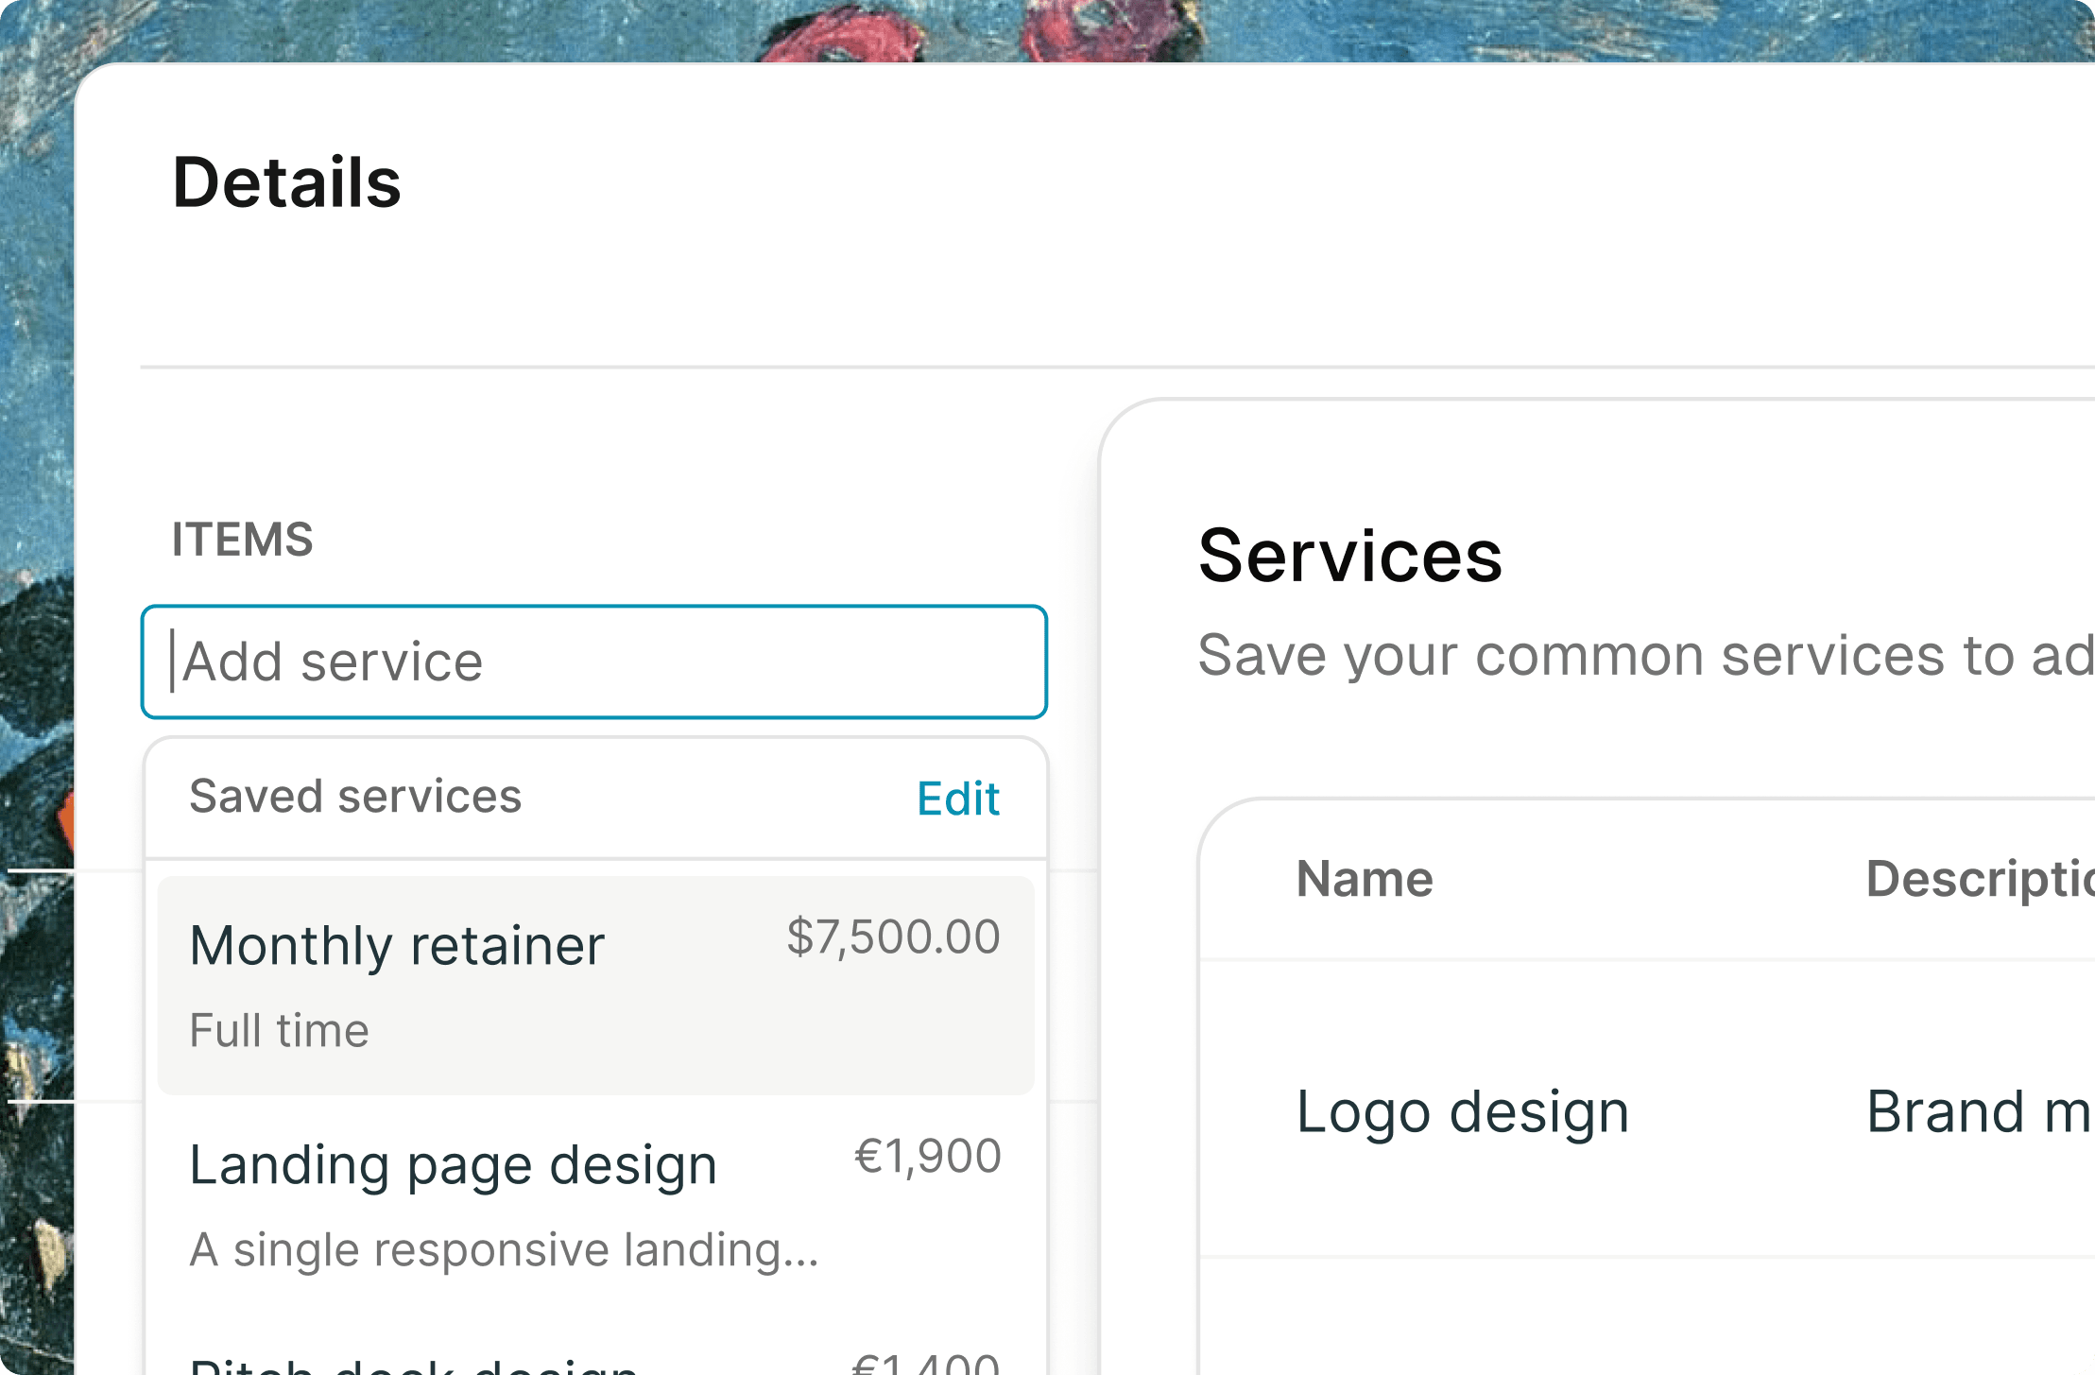Click the Brand description cell for Logo design
Viewport: 2095px width, 1375px height.
click(1979, 1111)
